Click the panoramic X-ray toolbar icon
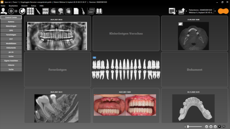 pyautogui.click(x=46, y=11)
